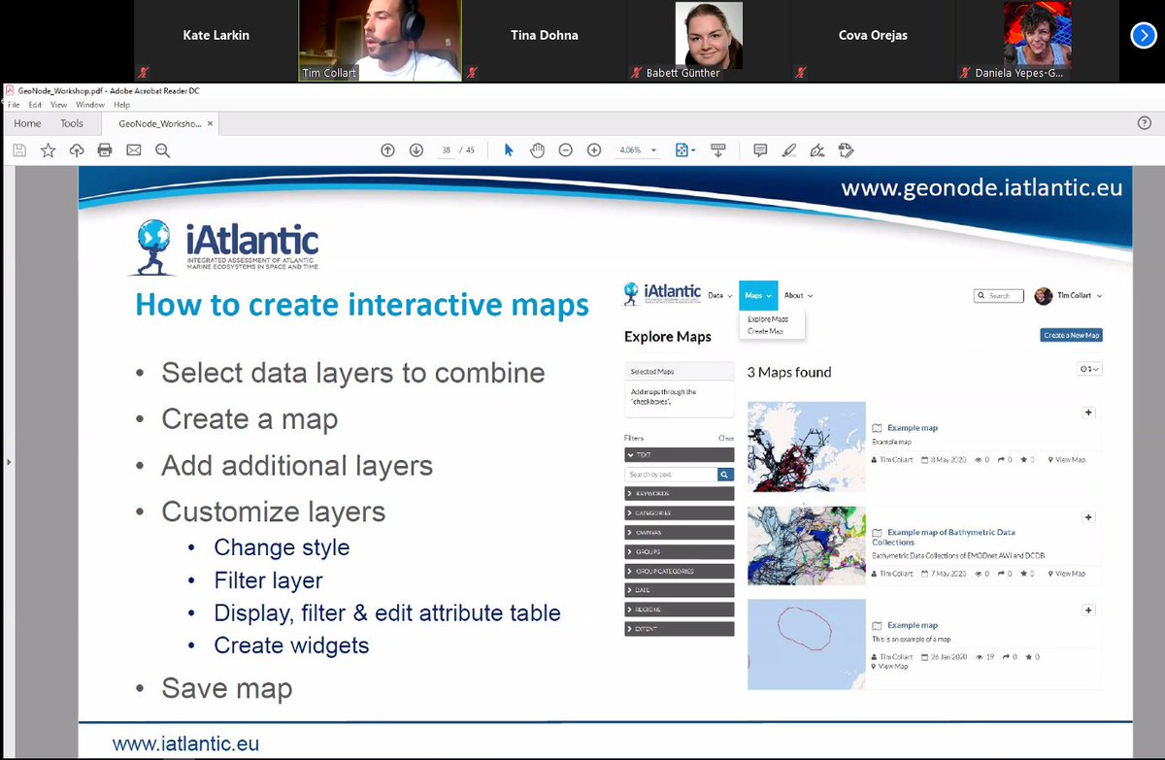1165x760 pixels.
Task: Open the Maps dropdown in iAtlantic nav
Action: pos(758,295)
